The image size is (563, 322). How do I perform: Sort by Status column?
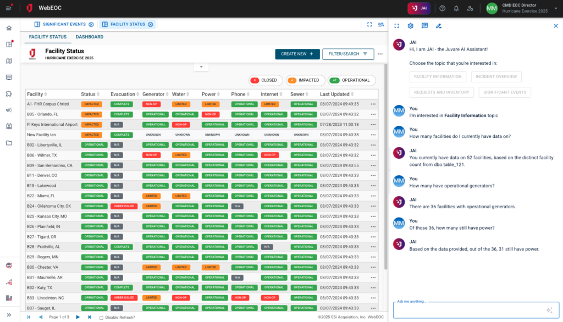point(90,94)
